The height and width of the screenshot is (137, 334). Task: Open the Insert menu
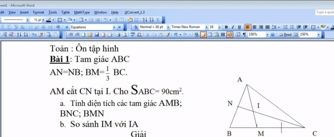[24, 12]
